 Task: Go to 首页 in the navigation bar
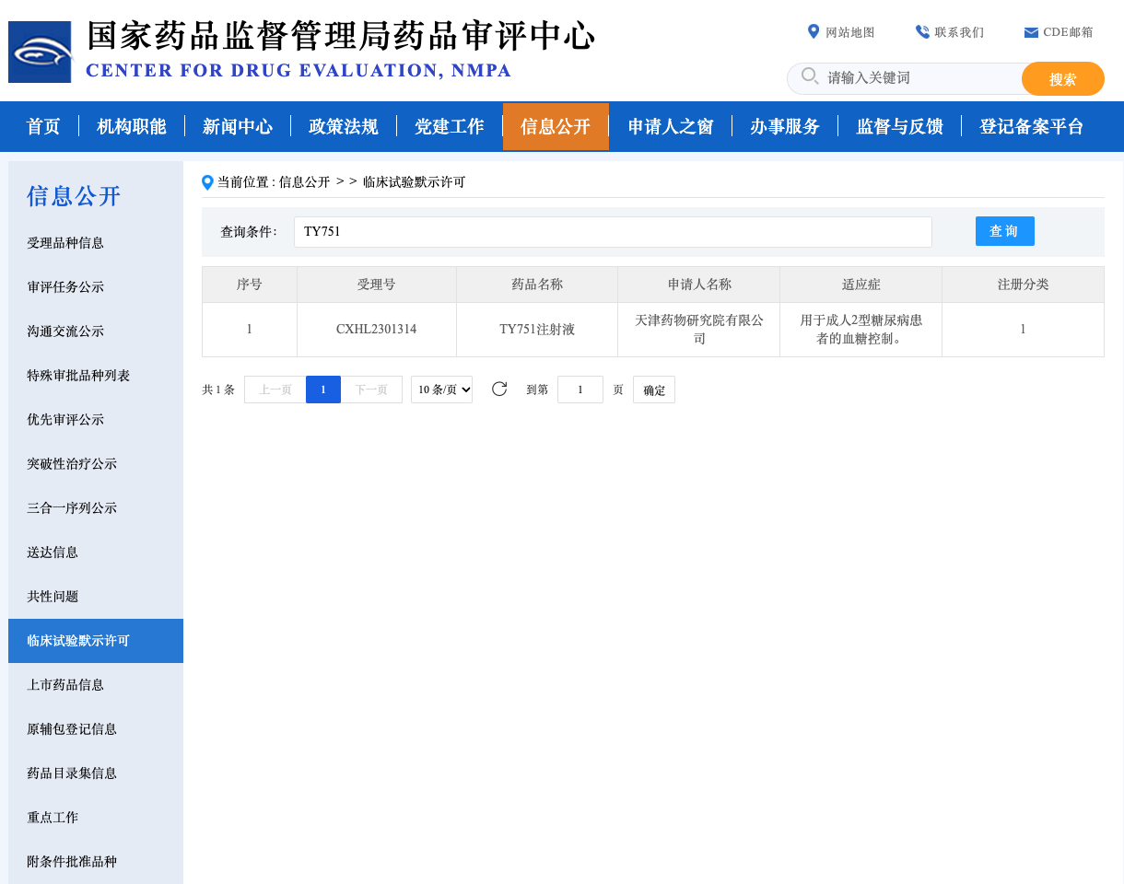43,127
